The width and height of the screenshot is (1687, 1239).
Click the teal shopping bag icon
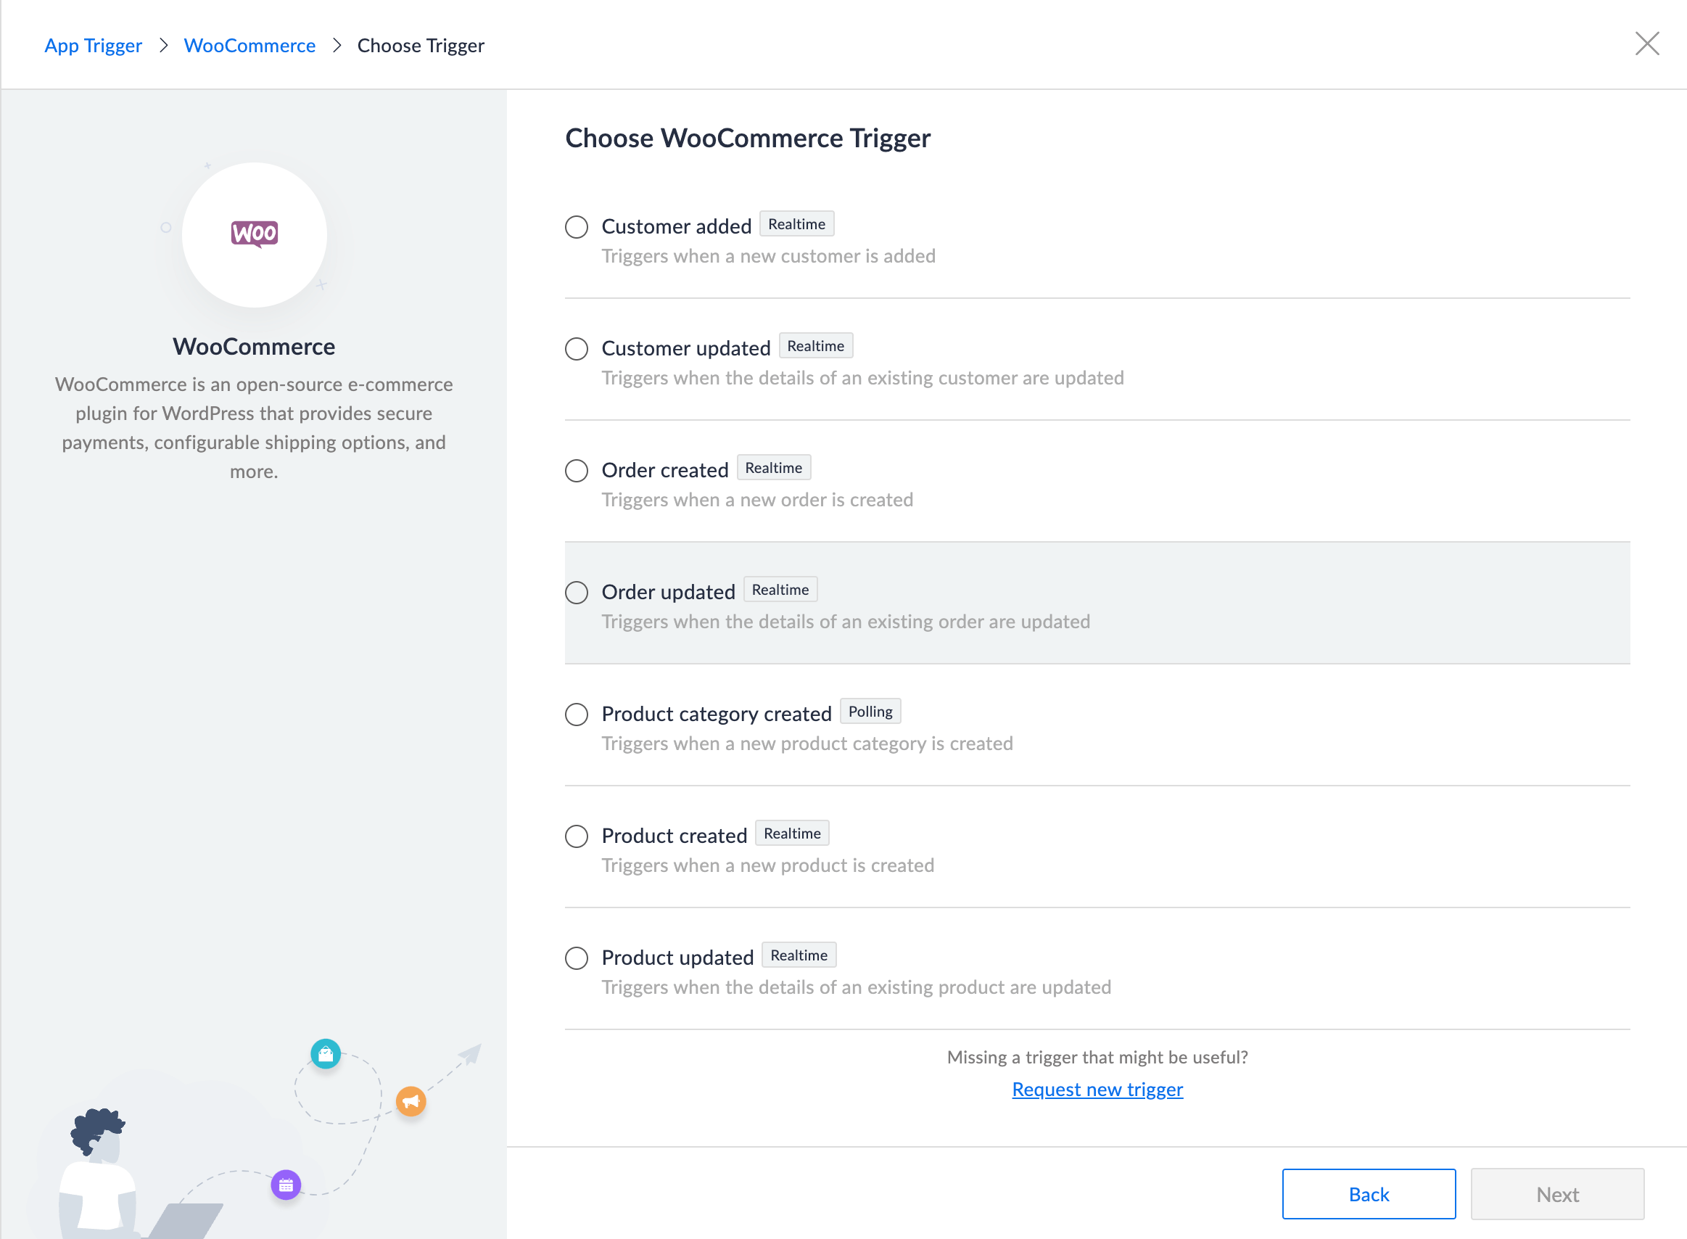pos(326,1054)
